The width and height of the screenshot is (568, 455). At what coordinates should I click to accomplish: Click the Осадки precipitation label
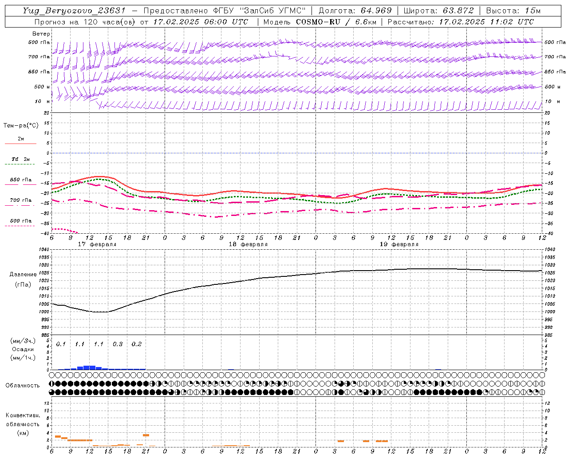click(x=23, y=349)
